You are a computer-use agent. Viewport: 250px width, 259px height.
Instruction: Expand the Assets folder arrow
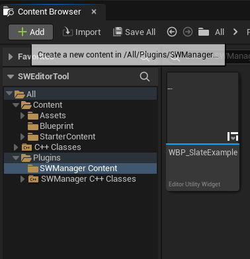(x=22, y=116)
